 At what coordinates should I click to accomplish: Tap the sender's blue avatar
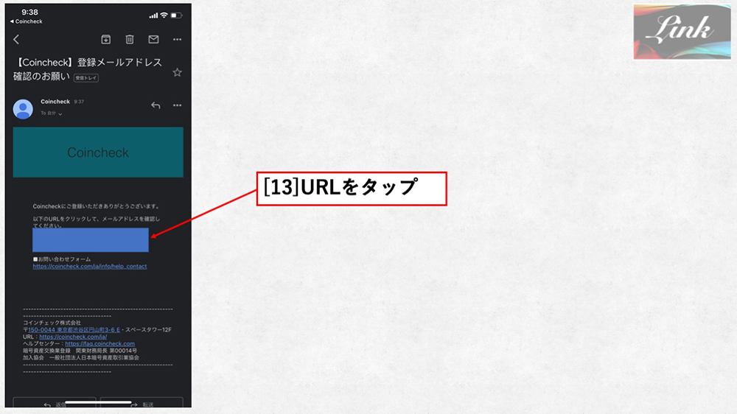[23, 109]
